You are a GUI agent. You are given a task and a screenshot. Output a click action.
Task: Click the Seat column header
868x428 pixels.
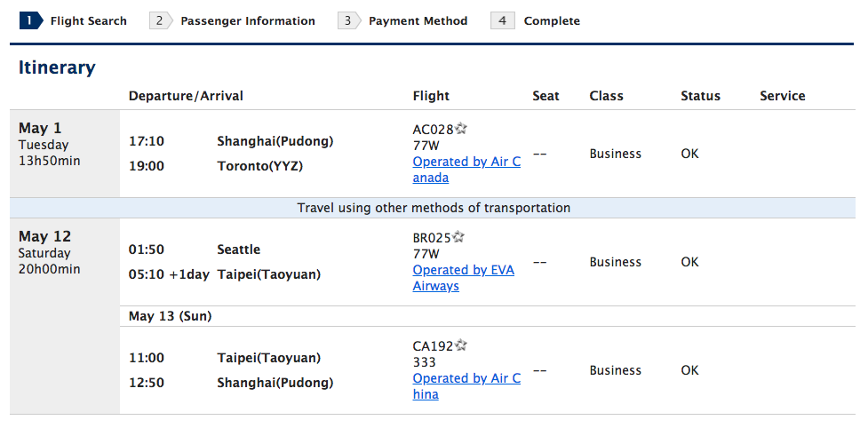tap(545, 96)
